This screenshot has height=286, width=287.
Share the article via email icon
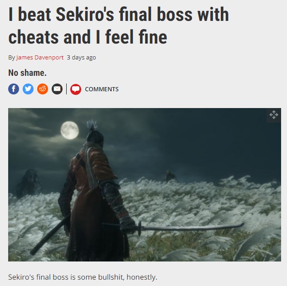click(x=57, y=89)
